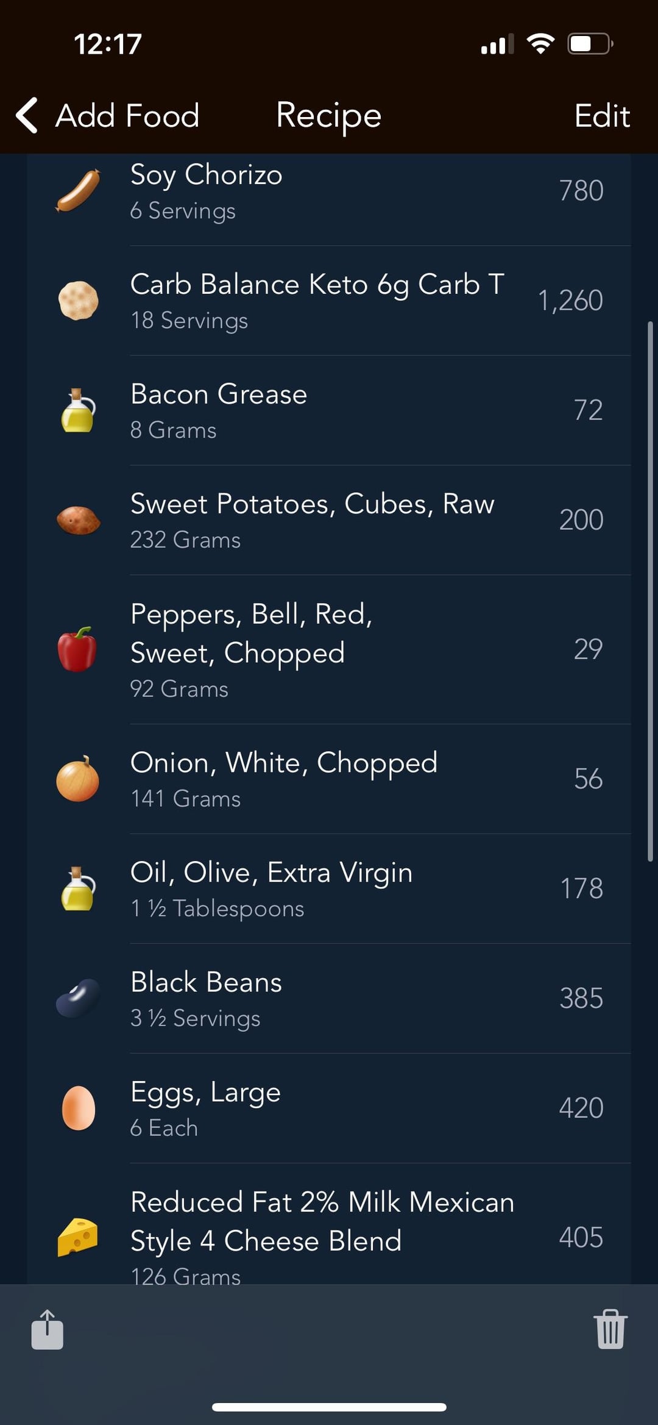Tap the olive oil bottle icon
Image resolution: width=658 pixels, height=1425 pixels.
coord(78,888)
